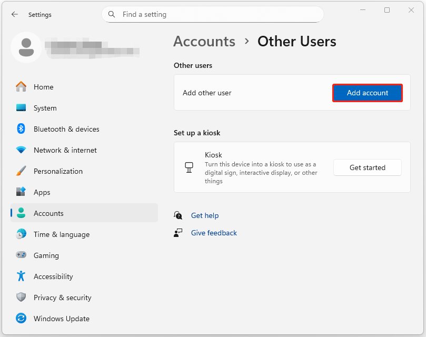This screenshot has height=337, width=426.
Task: Open Bluetooth & devices settings icon
Action: click(x=21, y=129)
